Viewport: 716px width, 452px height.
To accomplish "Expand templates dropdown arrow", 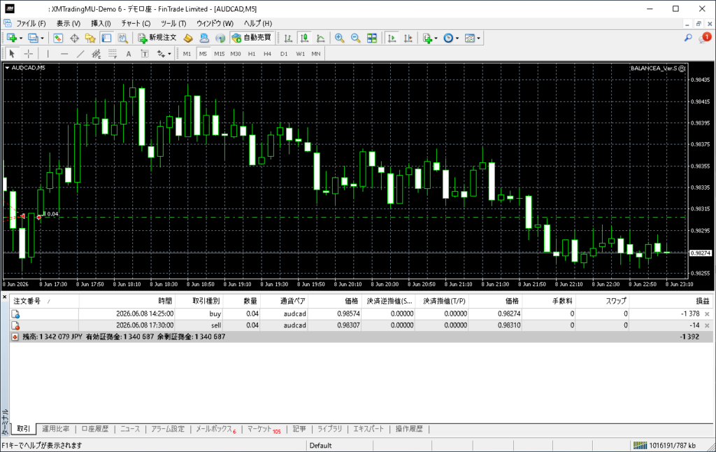I will 478,38.
